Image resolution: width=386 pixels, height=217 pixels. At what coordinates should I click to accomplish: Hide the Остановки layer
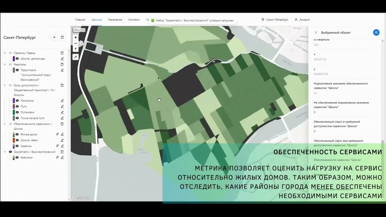pos(17,112)
